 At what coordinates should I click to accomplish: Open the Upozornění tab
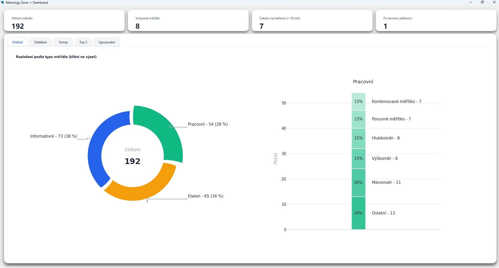pyautogui.click(x=107, y=42)
